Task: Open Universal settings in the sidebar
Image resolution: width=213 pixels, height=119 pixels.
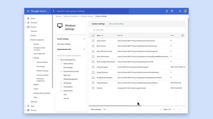Action: pyautogui.click(x=42, y=75)
